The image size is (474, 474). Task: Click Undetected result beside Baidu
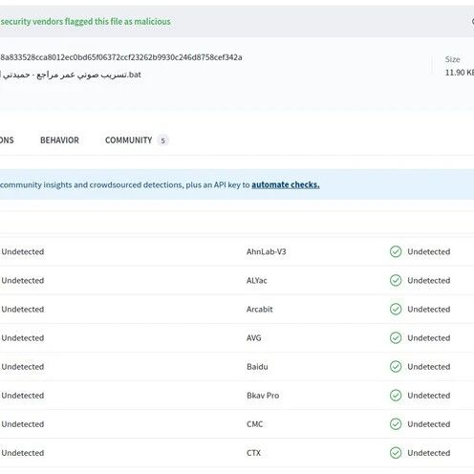pyautogui.click(x=429, y=367)
